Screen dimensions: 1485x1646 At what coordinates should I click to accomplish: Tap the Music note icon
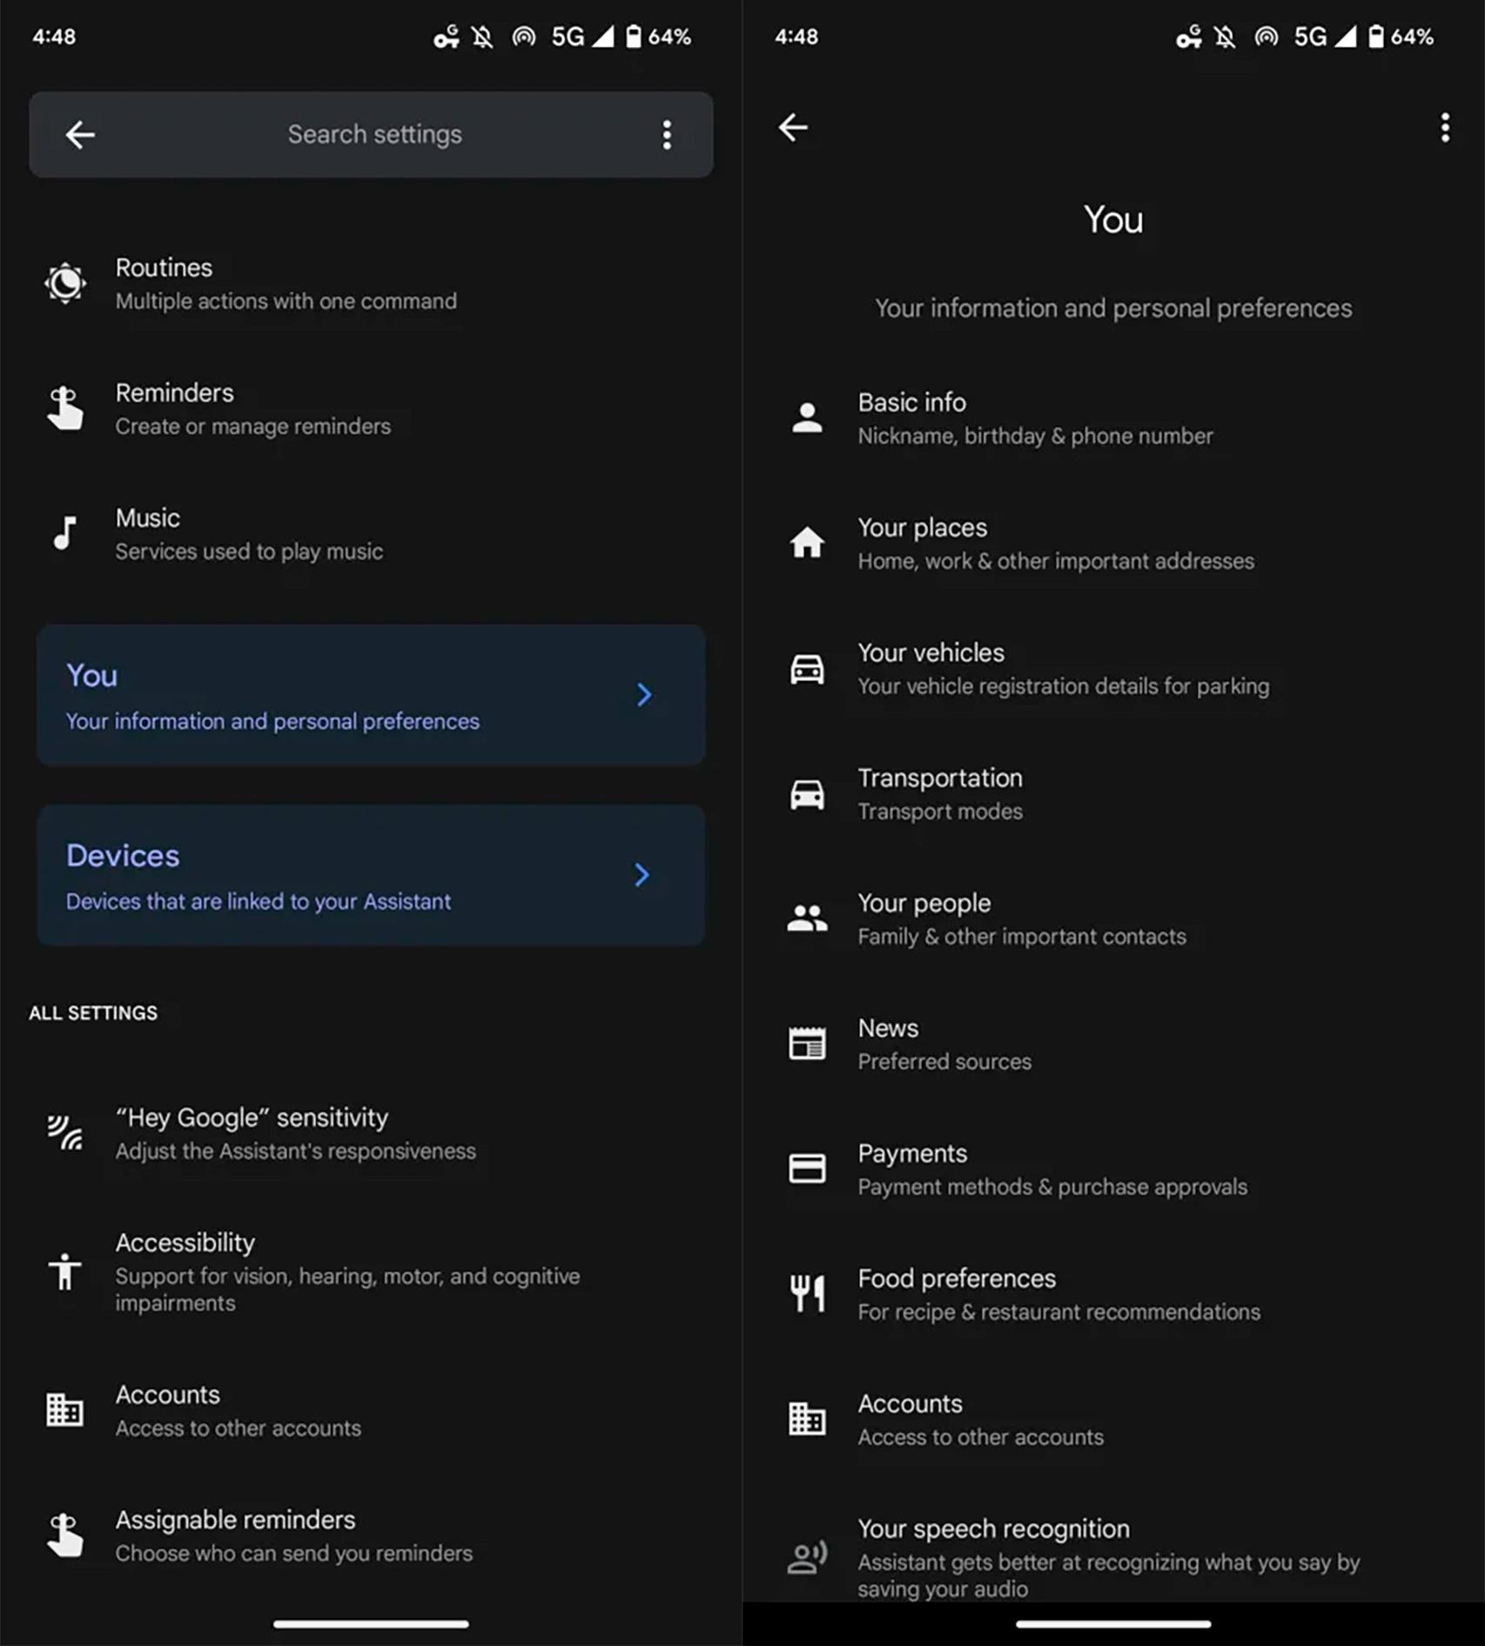(x=65, y=533)
